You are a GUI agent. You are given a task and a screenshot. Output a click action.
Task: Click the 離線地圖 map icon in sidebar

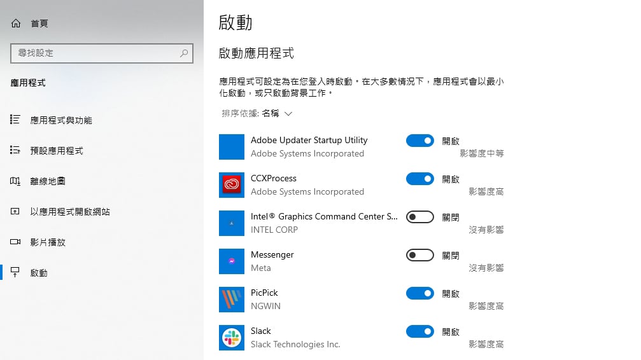(15, 181)
